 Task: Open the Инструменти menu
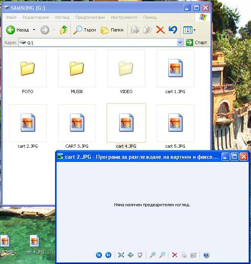click(x=124, y=17)
